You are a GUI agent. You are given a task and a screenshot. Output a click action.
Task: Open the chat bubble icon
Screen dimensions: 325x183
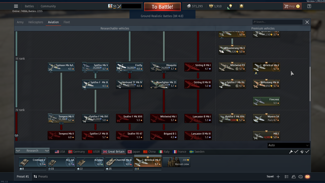pyautogui.click(x=300, y=176)
